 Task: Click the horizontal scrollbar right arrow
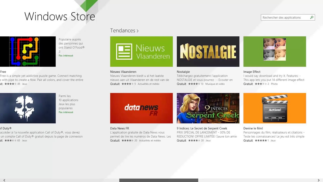(x=318, y=180)
